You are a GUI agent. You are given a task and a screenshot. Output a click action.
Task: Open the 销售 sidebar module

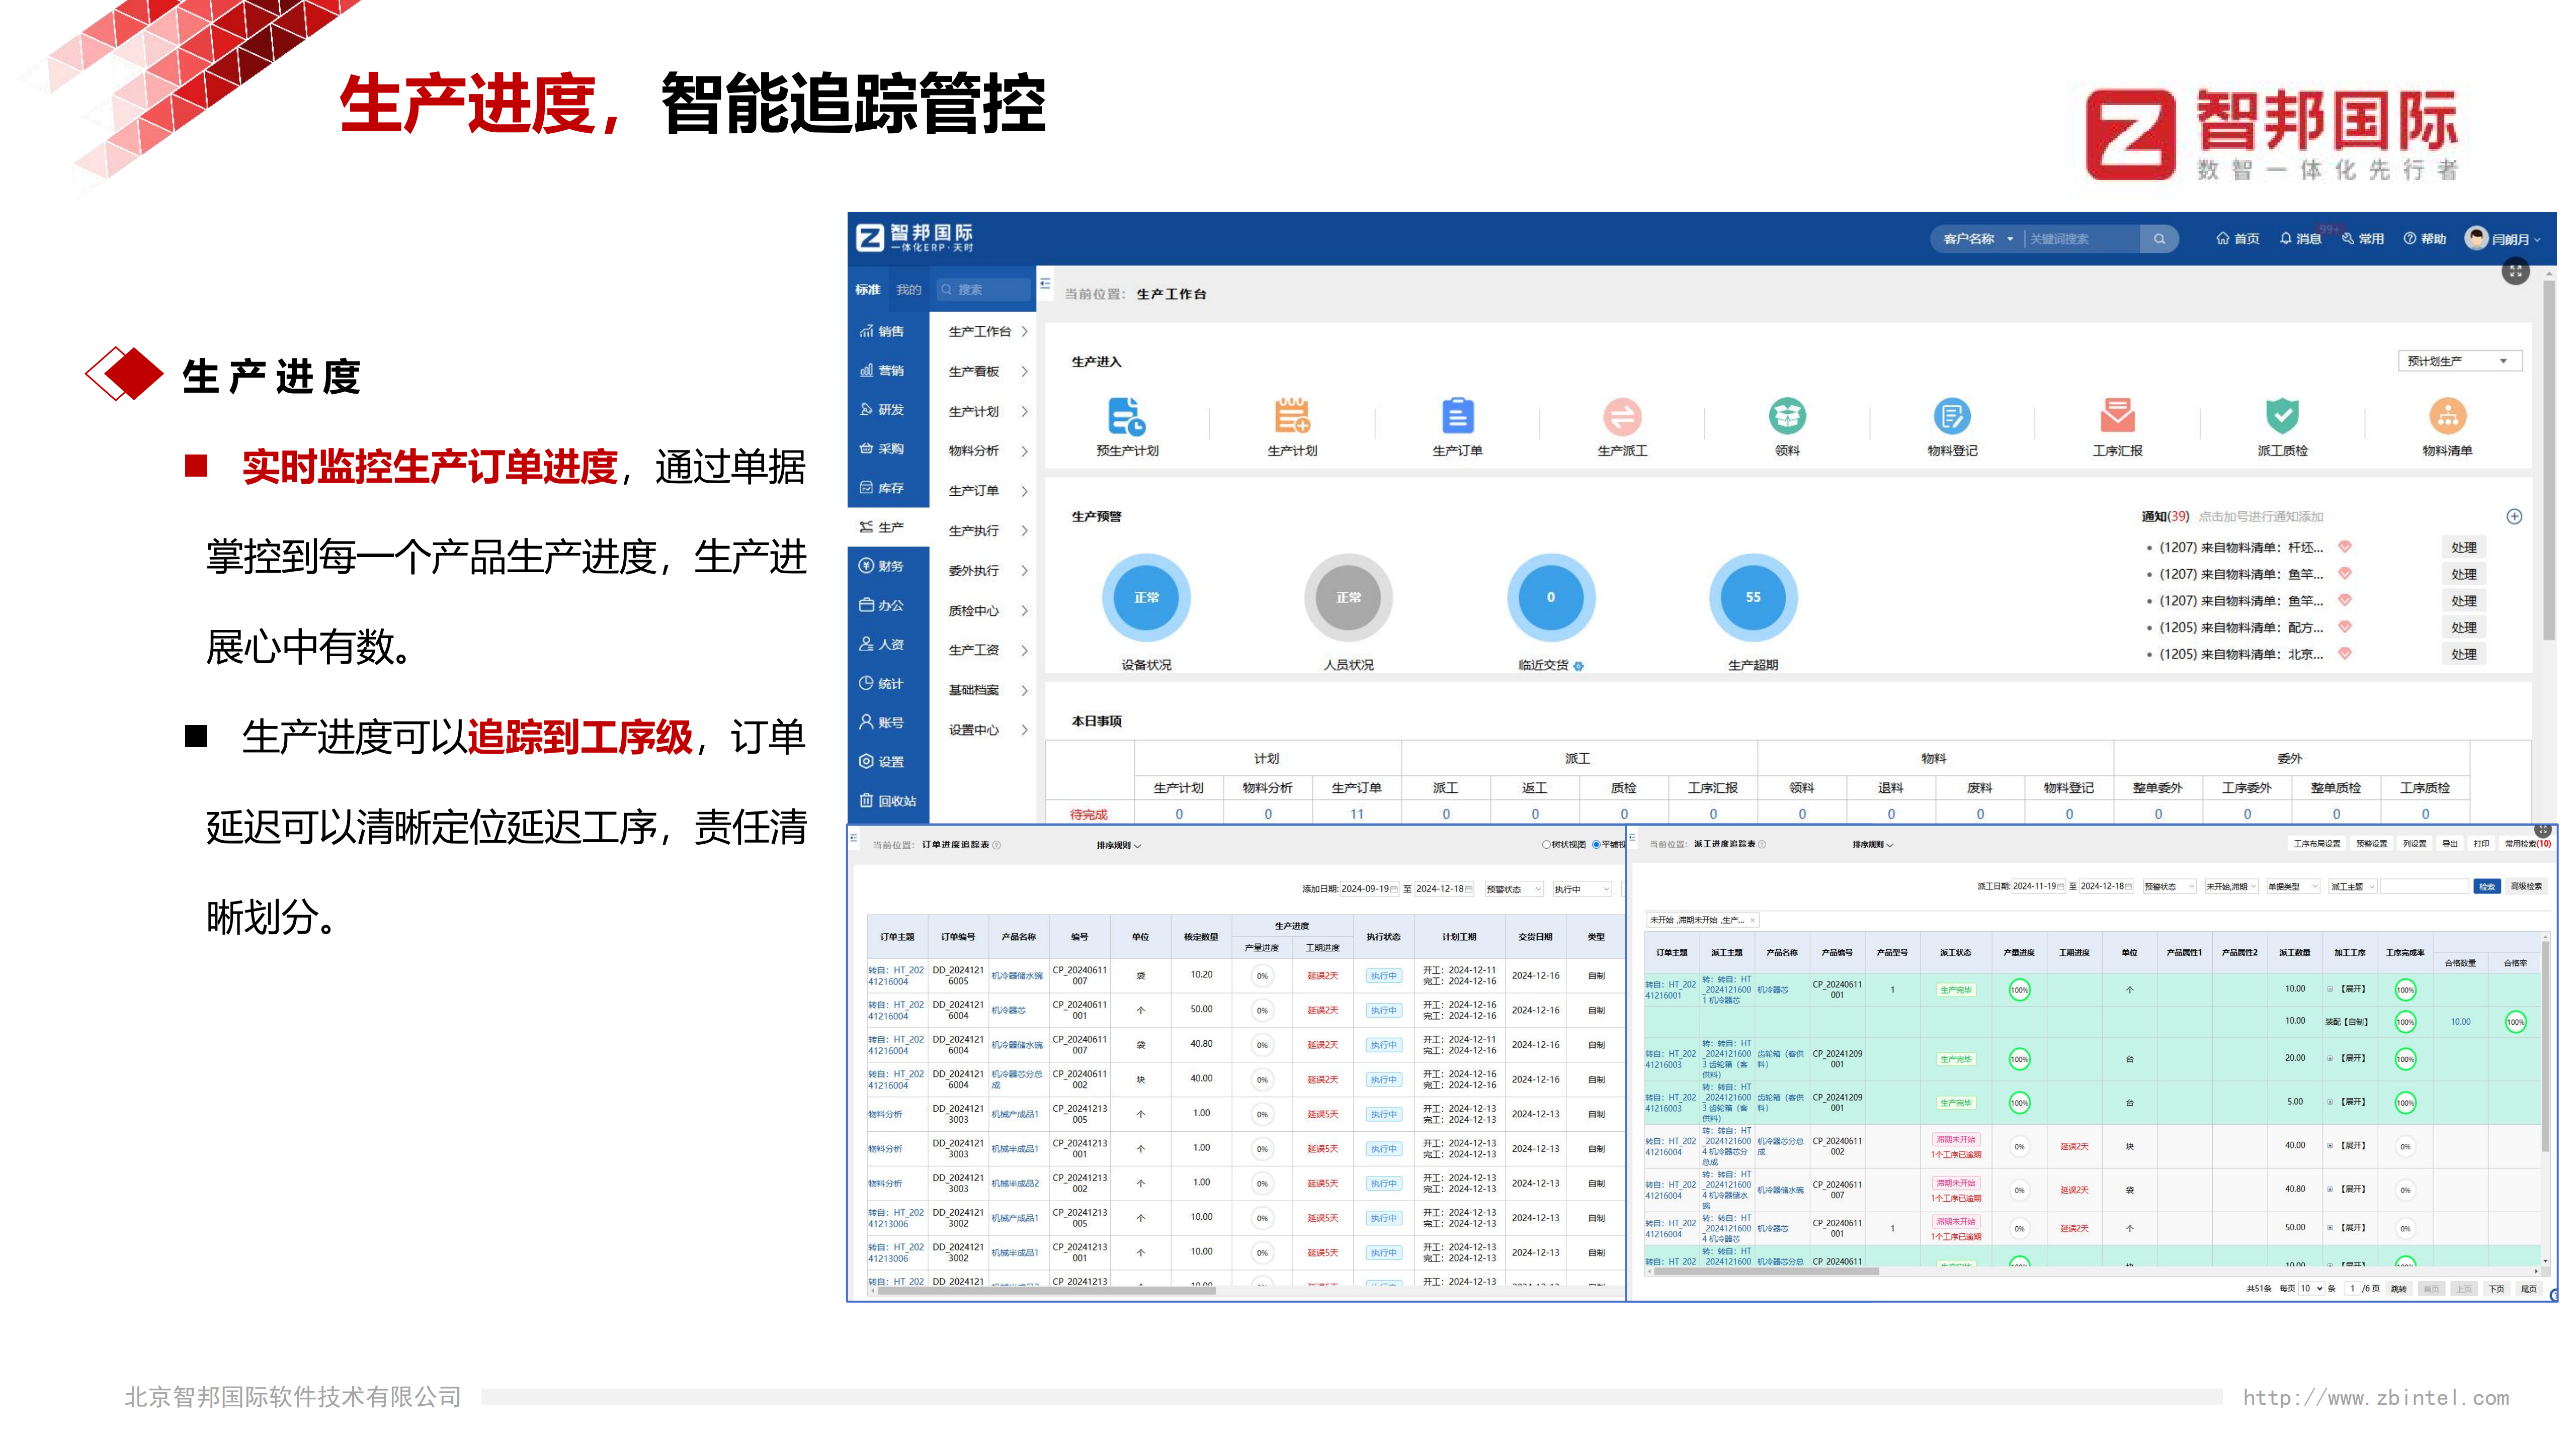point(882,332)
